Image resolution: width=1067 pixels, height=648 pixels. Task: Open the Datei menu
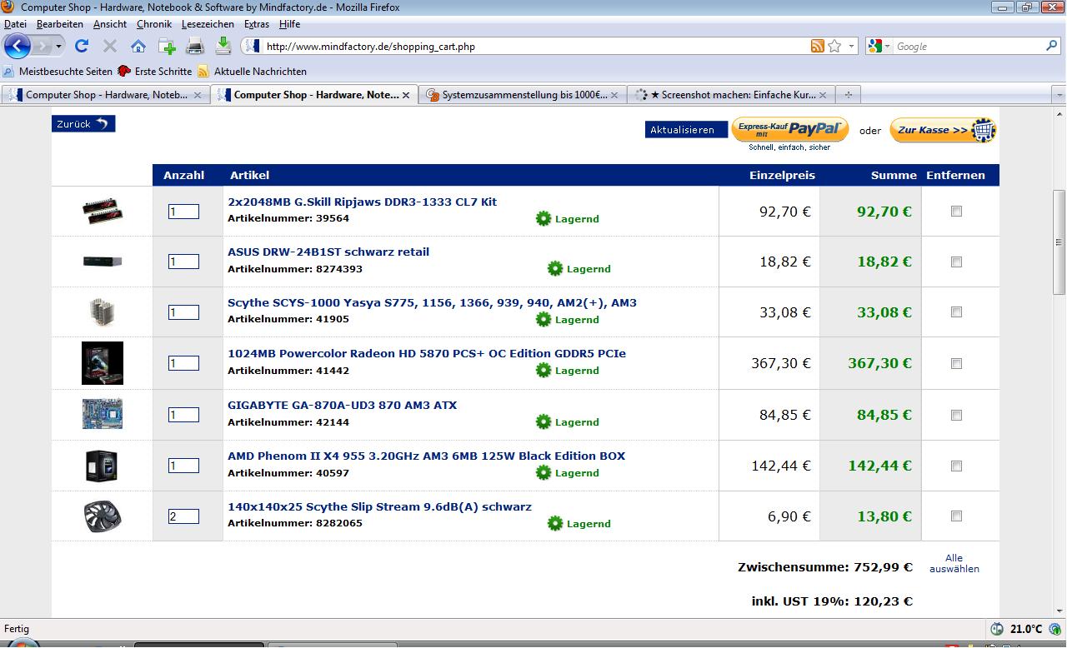point(15,24)
